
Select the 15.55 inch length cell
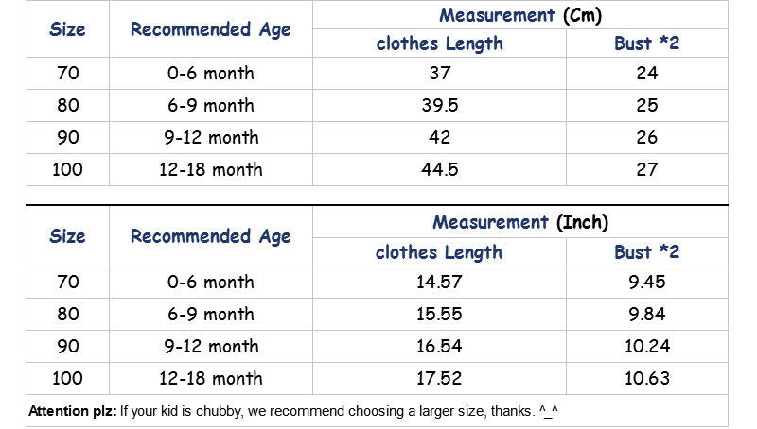coord(439,314)
